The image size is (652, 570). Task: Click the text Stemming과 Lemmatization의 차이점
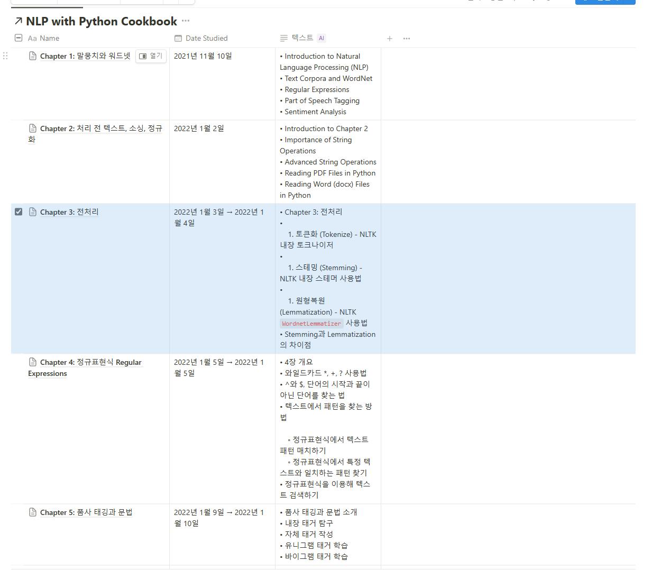(328, 339)
